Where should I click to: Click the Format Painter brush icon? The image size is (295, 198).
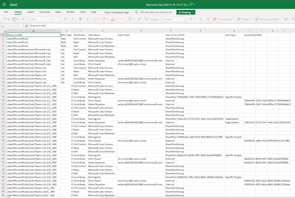tap(23, 19)
